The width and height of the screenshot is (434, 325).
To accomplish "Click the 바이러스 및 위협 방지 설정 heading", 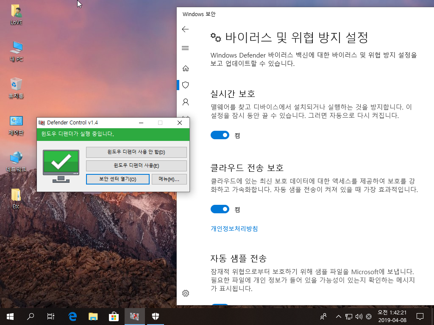I will pyautogui.click(x=296, y=38).
